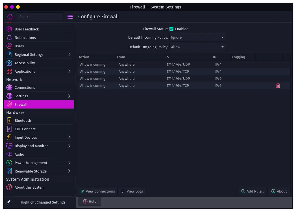Click the View Connections button
This screenshot has height=212, width=296.
click(x=98, y=191)
